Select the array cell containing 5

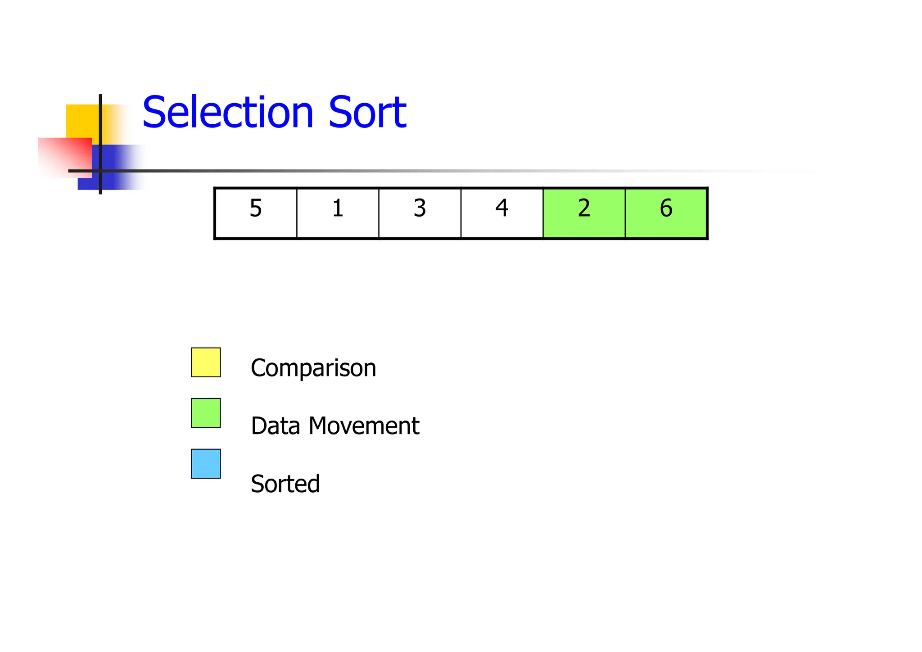coord(256,213)
